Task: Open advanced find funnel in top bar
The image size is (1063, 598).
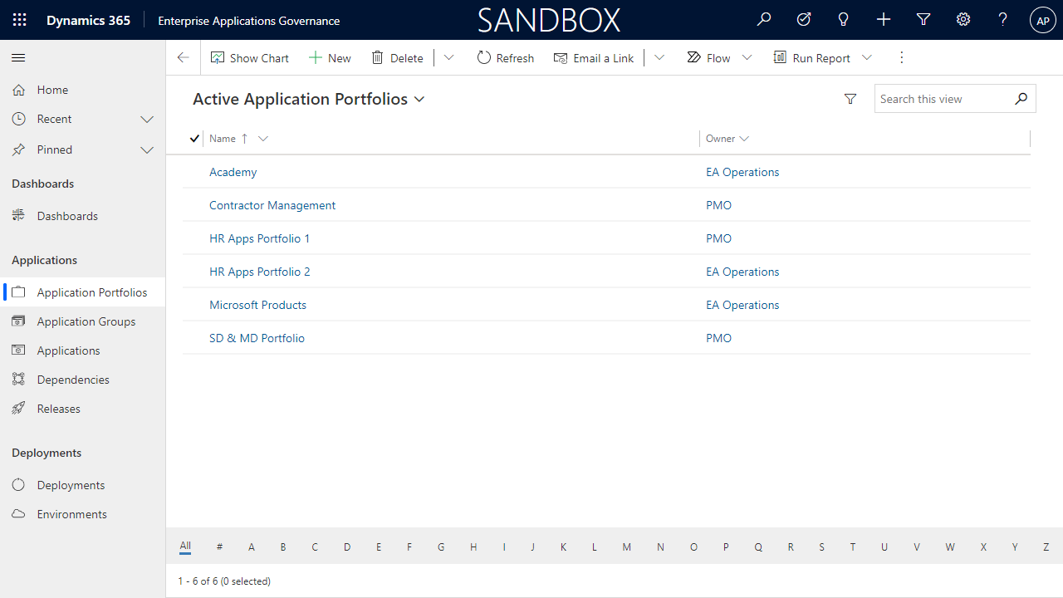Action: tap(923, 19)
